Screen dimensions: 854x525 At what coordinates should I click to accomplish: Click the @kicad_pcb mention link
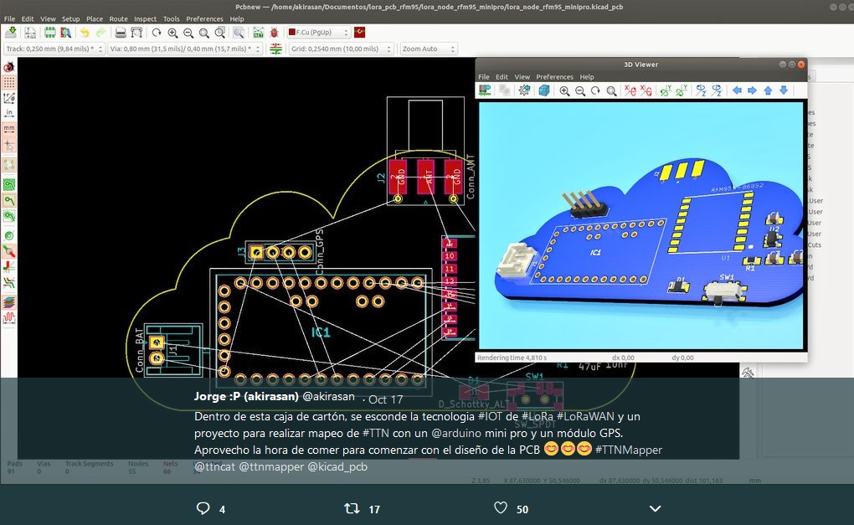point(338,466)
